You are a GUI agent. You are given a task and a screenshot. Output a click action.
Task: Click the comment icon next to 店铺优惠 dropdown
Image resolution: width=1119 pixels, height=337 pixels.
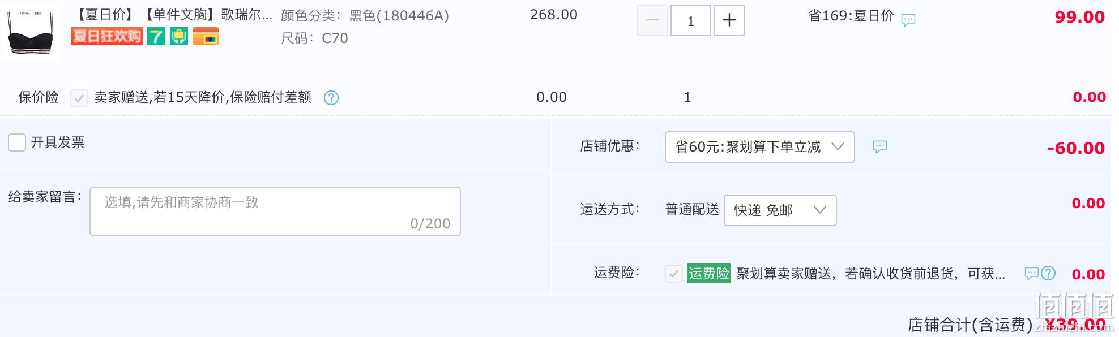coord(880,147)
